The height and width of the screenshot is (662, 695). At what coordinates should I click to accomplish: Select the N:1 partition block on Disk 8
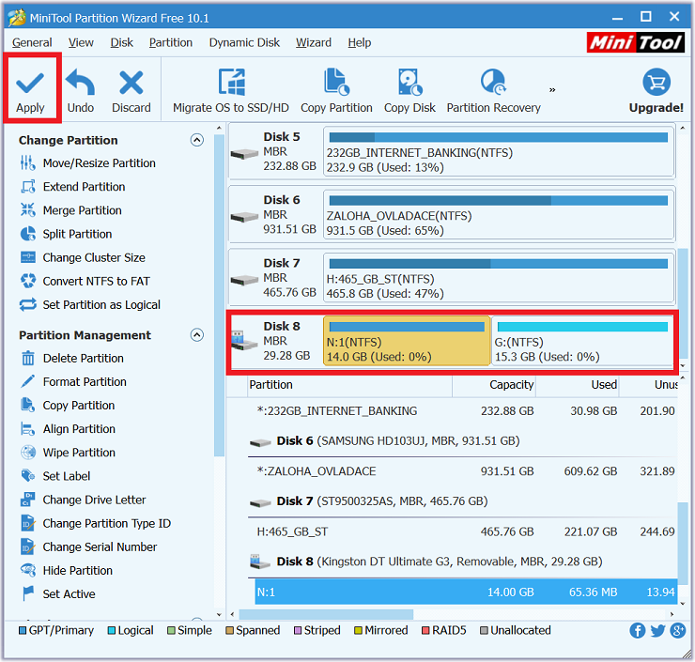407,341
